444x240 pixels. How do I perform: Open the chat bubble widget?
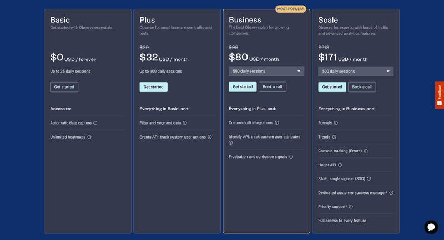(x=431, y=227)
